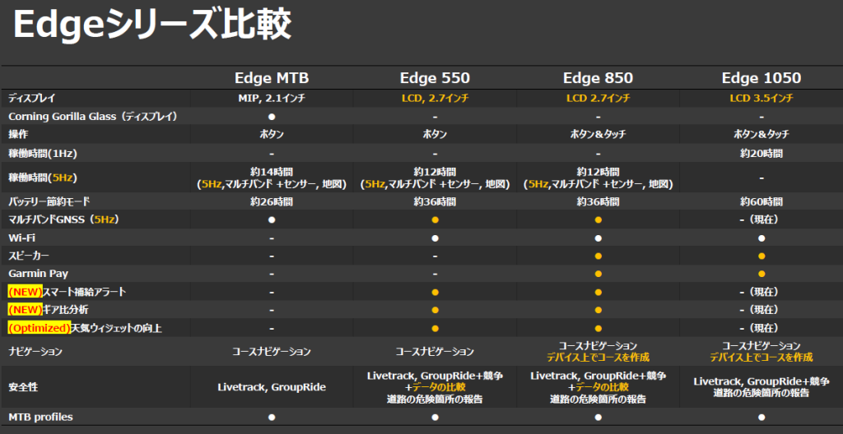Select the 'Edge 850' column header
The width and height of the screenshot is (843, 434).
(x=598, y=78)
